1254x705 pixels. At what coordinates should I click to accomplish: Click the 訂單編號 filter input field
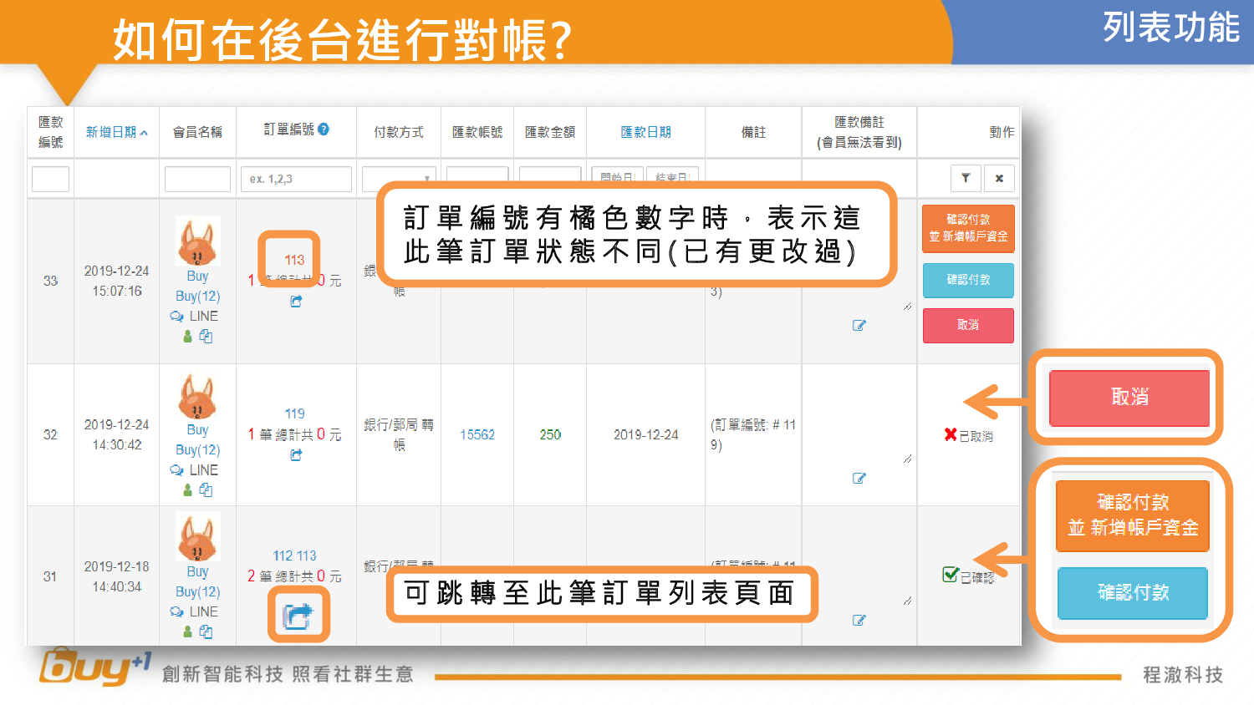click(296, 179)
